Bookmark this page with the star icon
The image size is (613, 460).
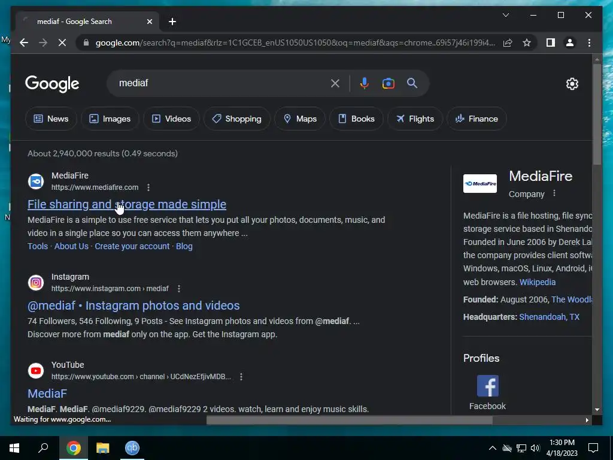pos(527,43)
